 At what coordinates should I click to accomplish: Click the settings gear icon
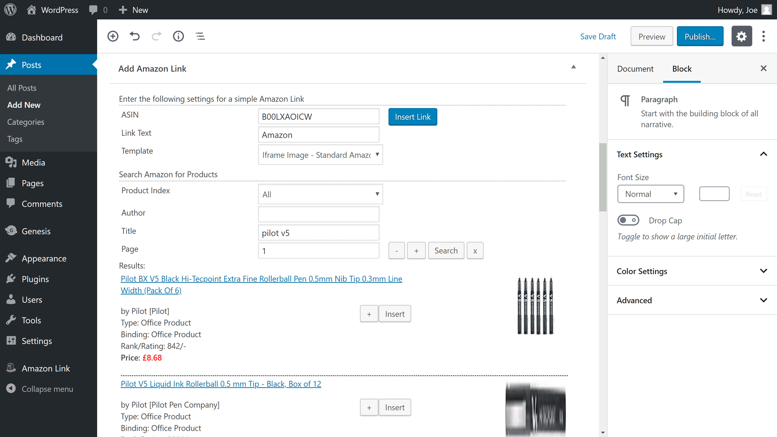tap(742, 36)
